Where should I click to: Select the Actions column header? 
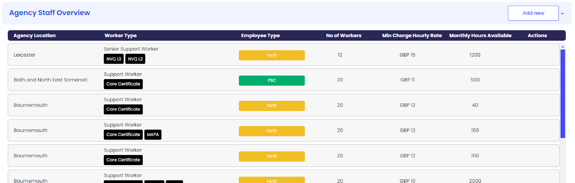537,35
